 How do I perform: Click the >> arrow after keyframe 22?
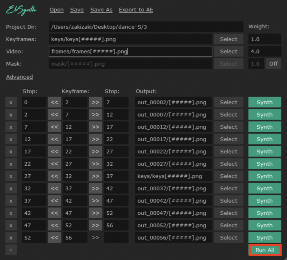(96, 152)
